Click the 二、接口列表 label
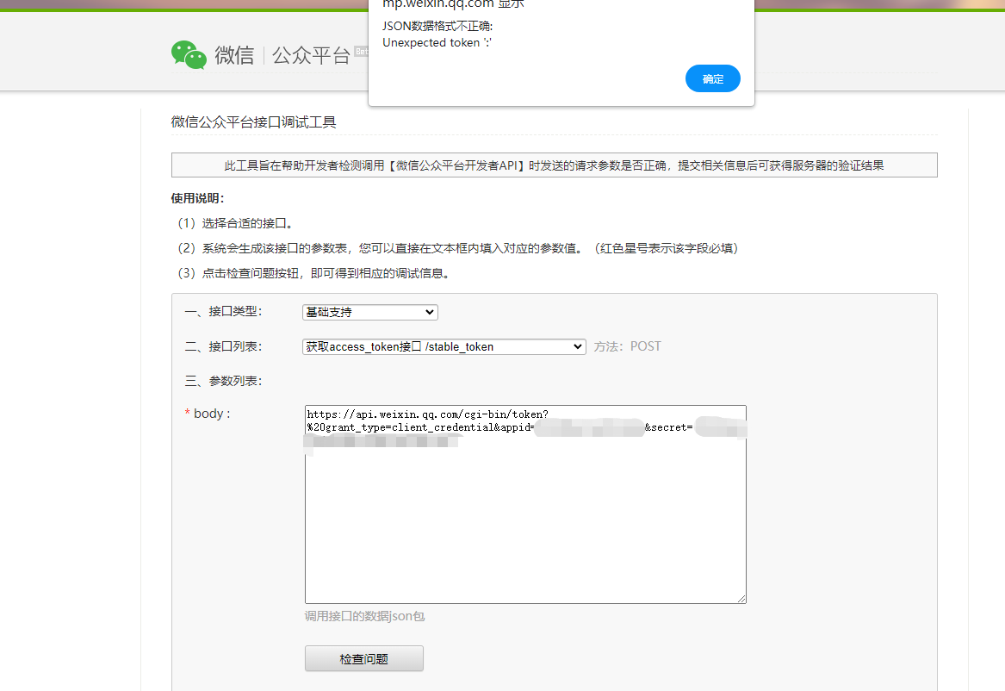The height and width of the screenshot is (691, 1005). click(x=224, y=346)
